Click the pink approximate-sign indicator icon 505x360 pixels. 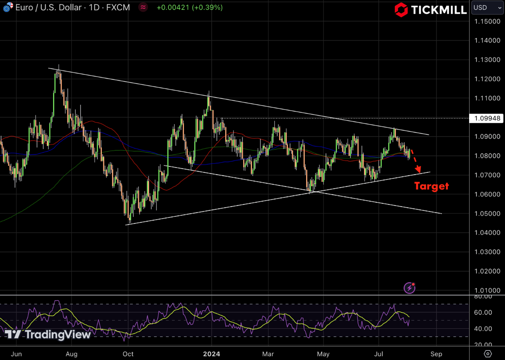(143, 7)
